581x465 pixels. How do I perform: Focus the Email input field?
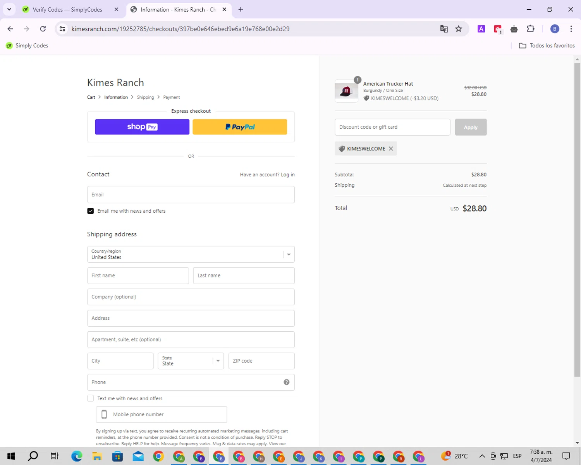click(x=191, y=195)
